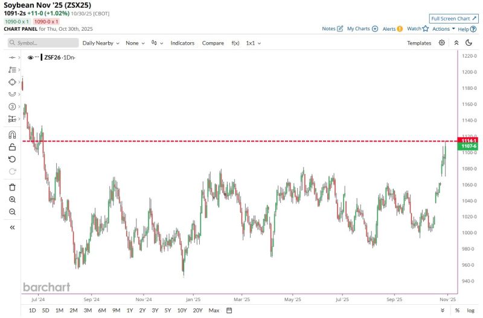Toggle the magnet snap mode

click(12, 135)
